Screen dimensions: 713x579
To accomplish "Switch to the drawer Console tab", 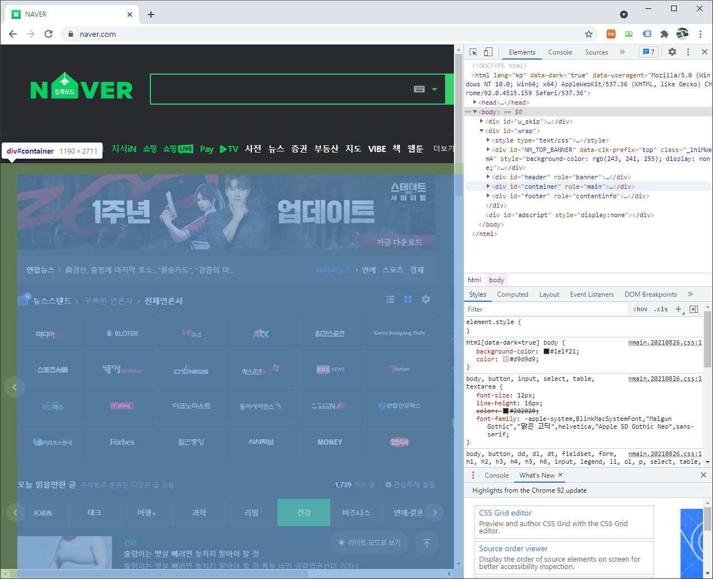I will (x=496, y=475).
